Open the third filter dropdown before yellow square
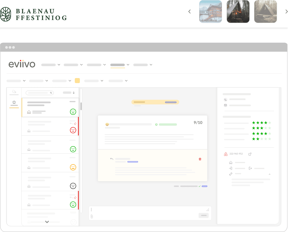The height and width of the screenshot is (232, 288). 62,81
